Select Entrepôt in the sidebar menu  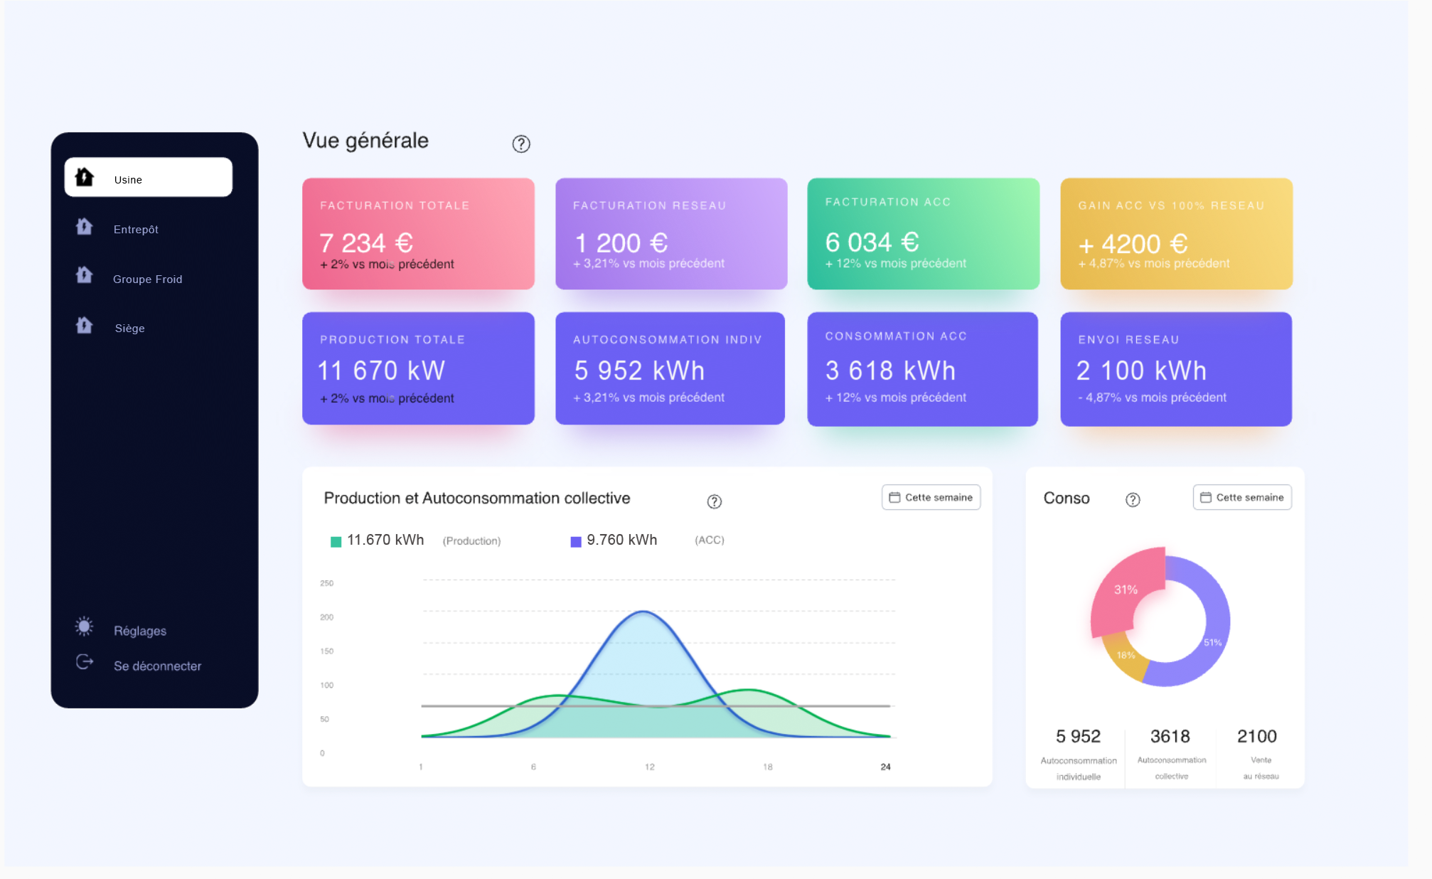point(136,230)
